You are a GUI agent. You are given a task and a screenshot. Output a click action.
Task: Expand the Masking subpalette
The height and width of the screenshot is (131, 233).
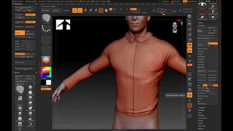(x=201, y=128)
